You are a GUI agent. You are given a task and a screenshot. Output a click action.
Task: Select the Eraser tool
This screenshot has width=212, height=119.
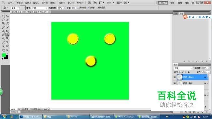(3, 35)
